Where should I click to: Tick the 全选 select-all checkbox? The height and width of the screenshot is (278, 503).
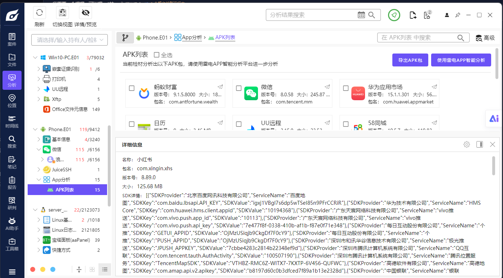coord(157,55)
